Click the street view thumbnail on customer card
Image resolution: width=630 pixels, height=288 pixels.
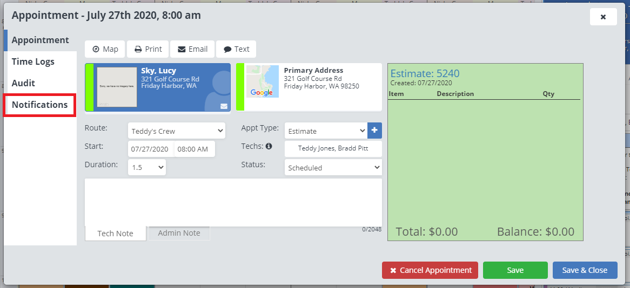117,87
